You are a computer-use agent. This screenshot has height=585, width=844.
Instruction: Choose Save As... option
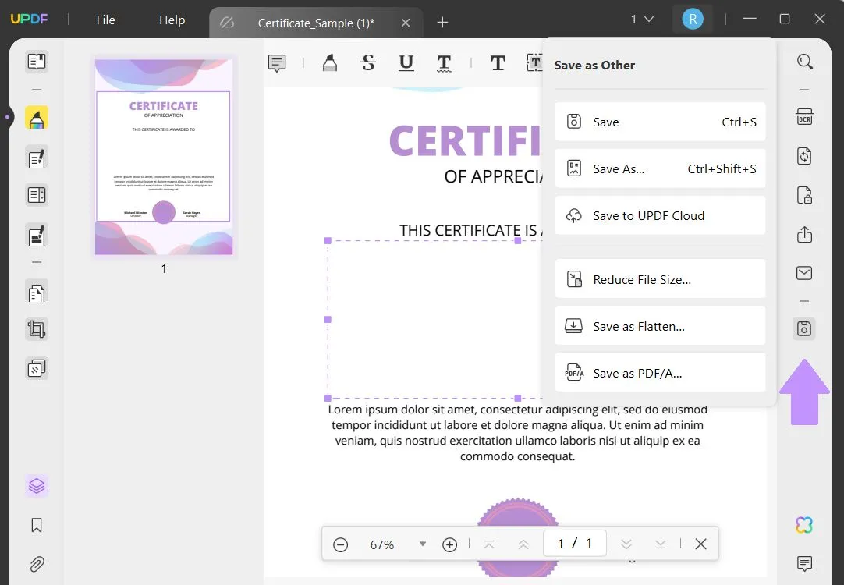pyautogui.click(x=660, y=168)
